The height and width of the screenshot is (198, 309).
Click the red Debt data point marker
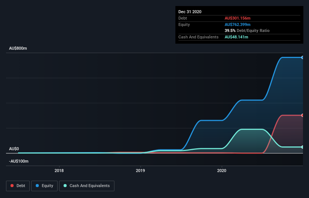point(303,115)
